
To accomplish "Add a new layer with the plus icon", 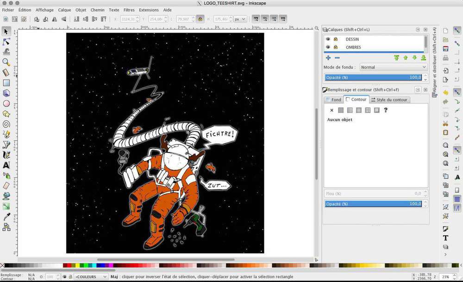I will [328, 58].
